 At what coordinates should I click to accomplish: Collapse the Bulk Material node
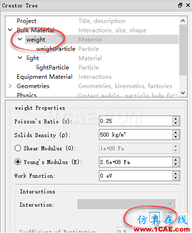coord(10,30)
